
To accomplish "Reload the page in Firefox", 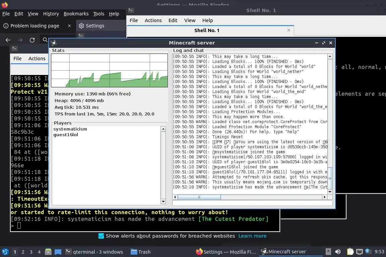I will pos(32,40).
